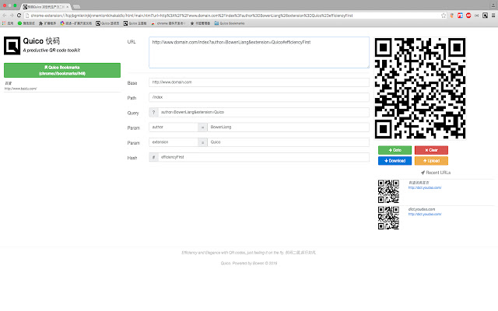Click the red AdBlock extension icon

(x=468, y=16)
